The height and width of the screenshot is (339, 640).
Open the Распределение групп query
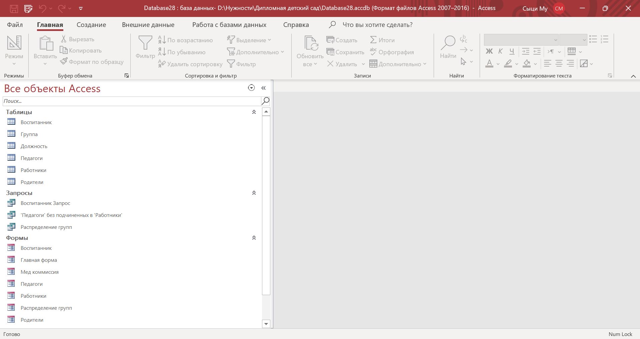[x=46, y=227]
